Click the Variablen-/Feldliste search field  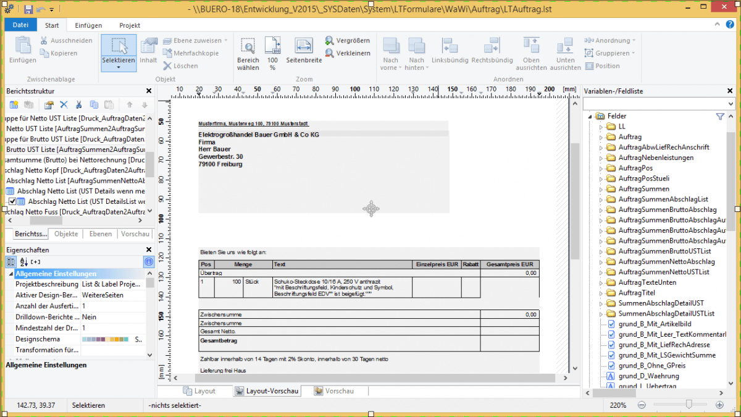click(x=655, y=104)
